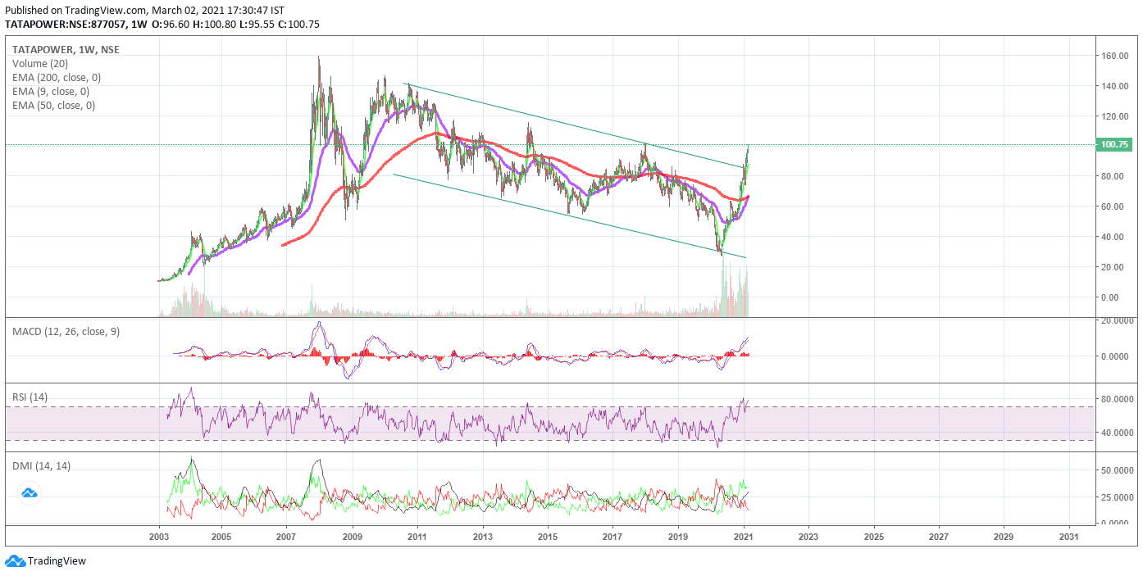Pick the 'EMA (50, close, 0)' indicator label
This screenshot has width=1143, height=576.
53,105
